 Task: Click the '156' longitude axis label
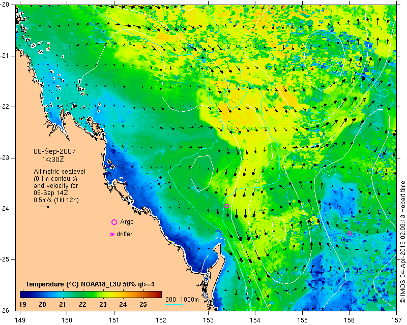coord(350,320)
